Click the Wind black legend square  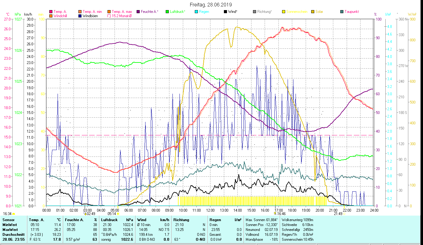(x=225, y=12)
